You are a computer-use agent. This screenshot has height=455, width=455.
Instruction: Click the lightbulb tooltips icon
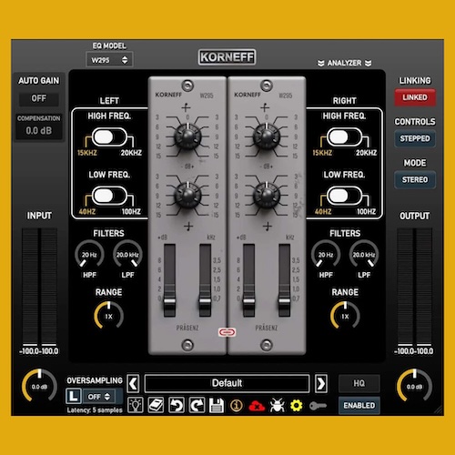tap(136, 405)
